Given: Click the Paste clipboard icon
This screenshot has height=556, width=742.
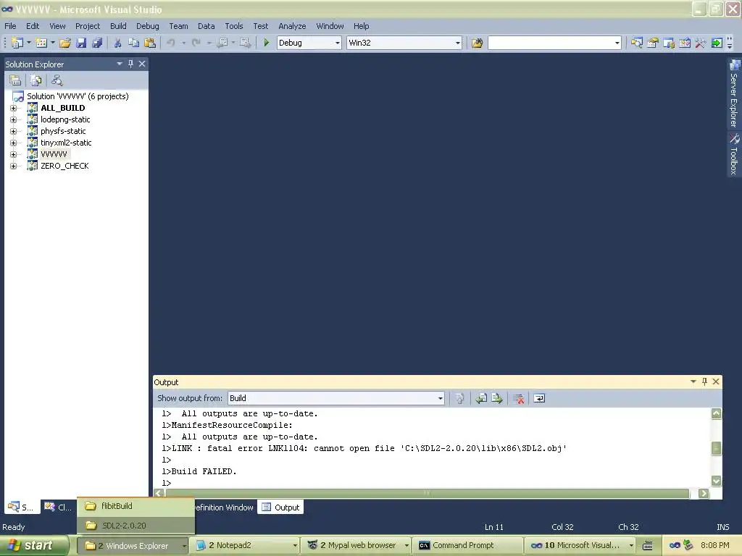Looking at the screenshot, I should click(150, 43).
